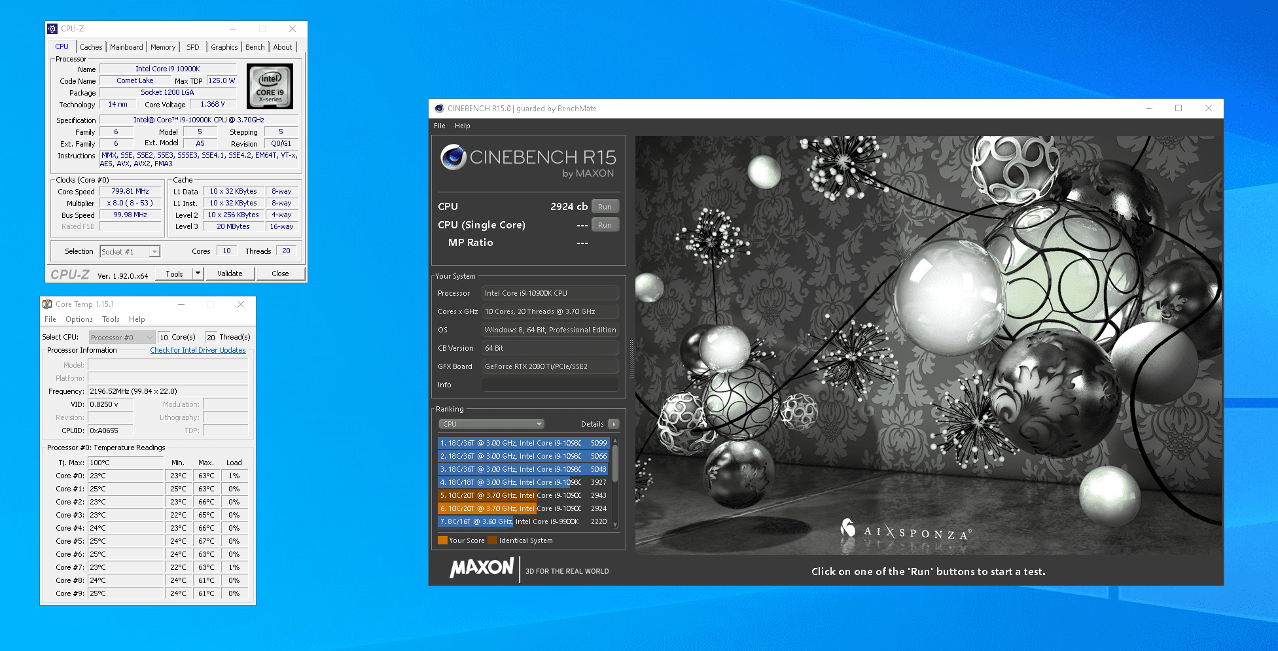Click the Tools button in CPU-Z

174,273
